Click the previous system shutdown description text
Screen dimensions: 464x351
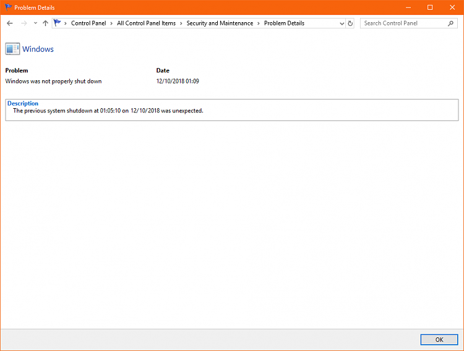pos(108,111)
